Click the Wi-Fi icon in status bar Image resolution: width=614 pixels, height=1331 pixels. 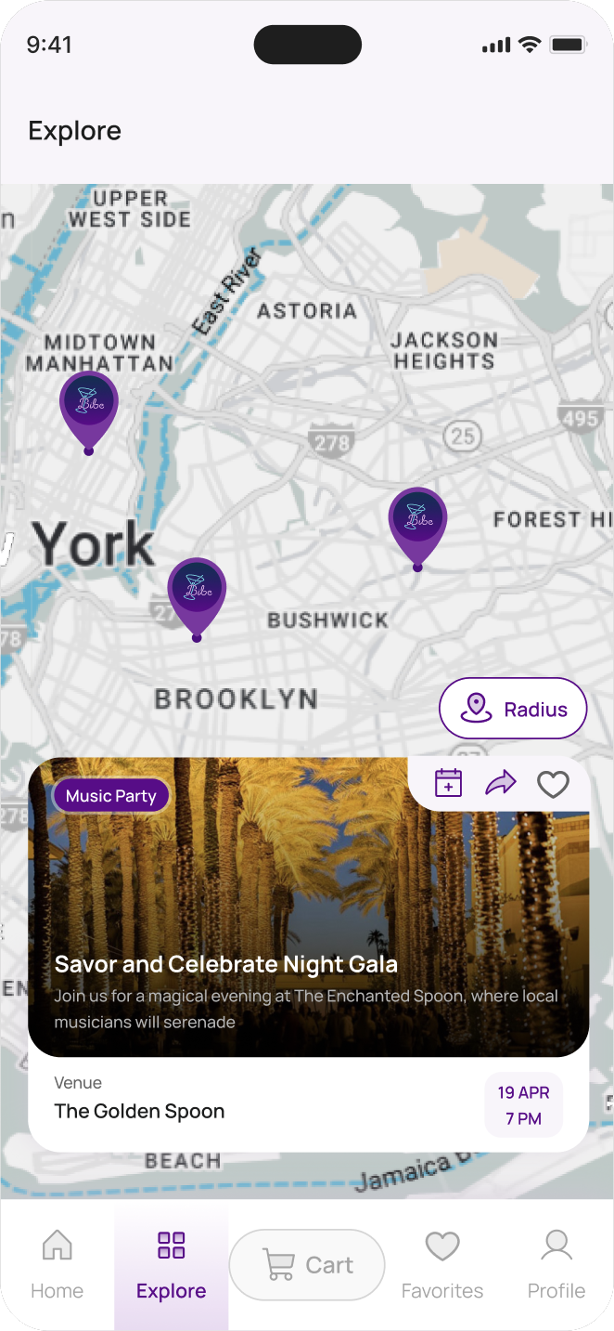pyautogui.click(x=530, y=45)
